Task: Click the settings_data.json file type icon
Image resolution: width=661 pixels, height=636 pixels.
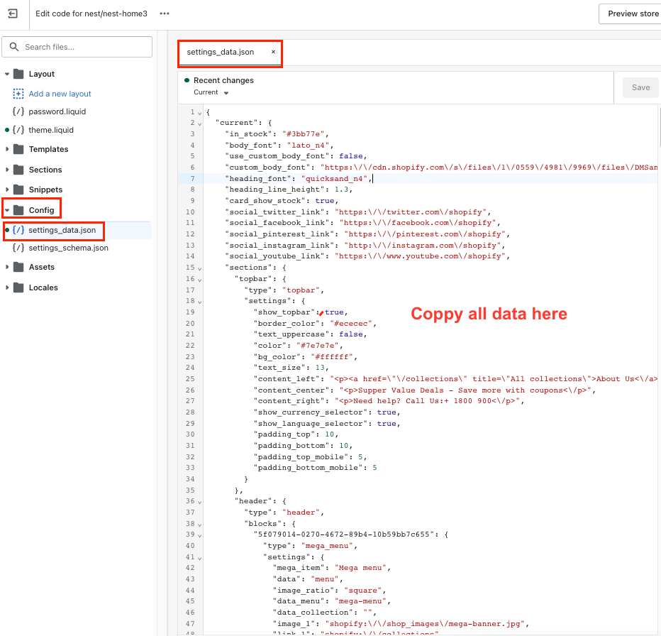Action: point(18,230)
